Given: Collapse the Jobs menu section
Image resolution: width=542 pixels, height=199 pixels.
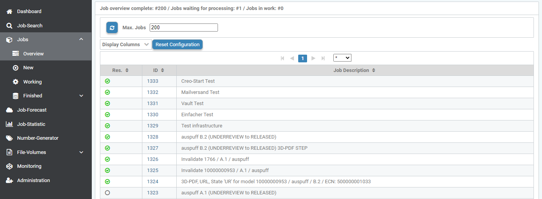Looking at the screenshot, I should (x=81, y=40).
